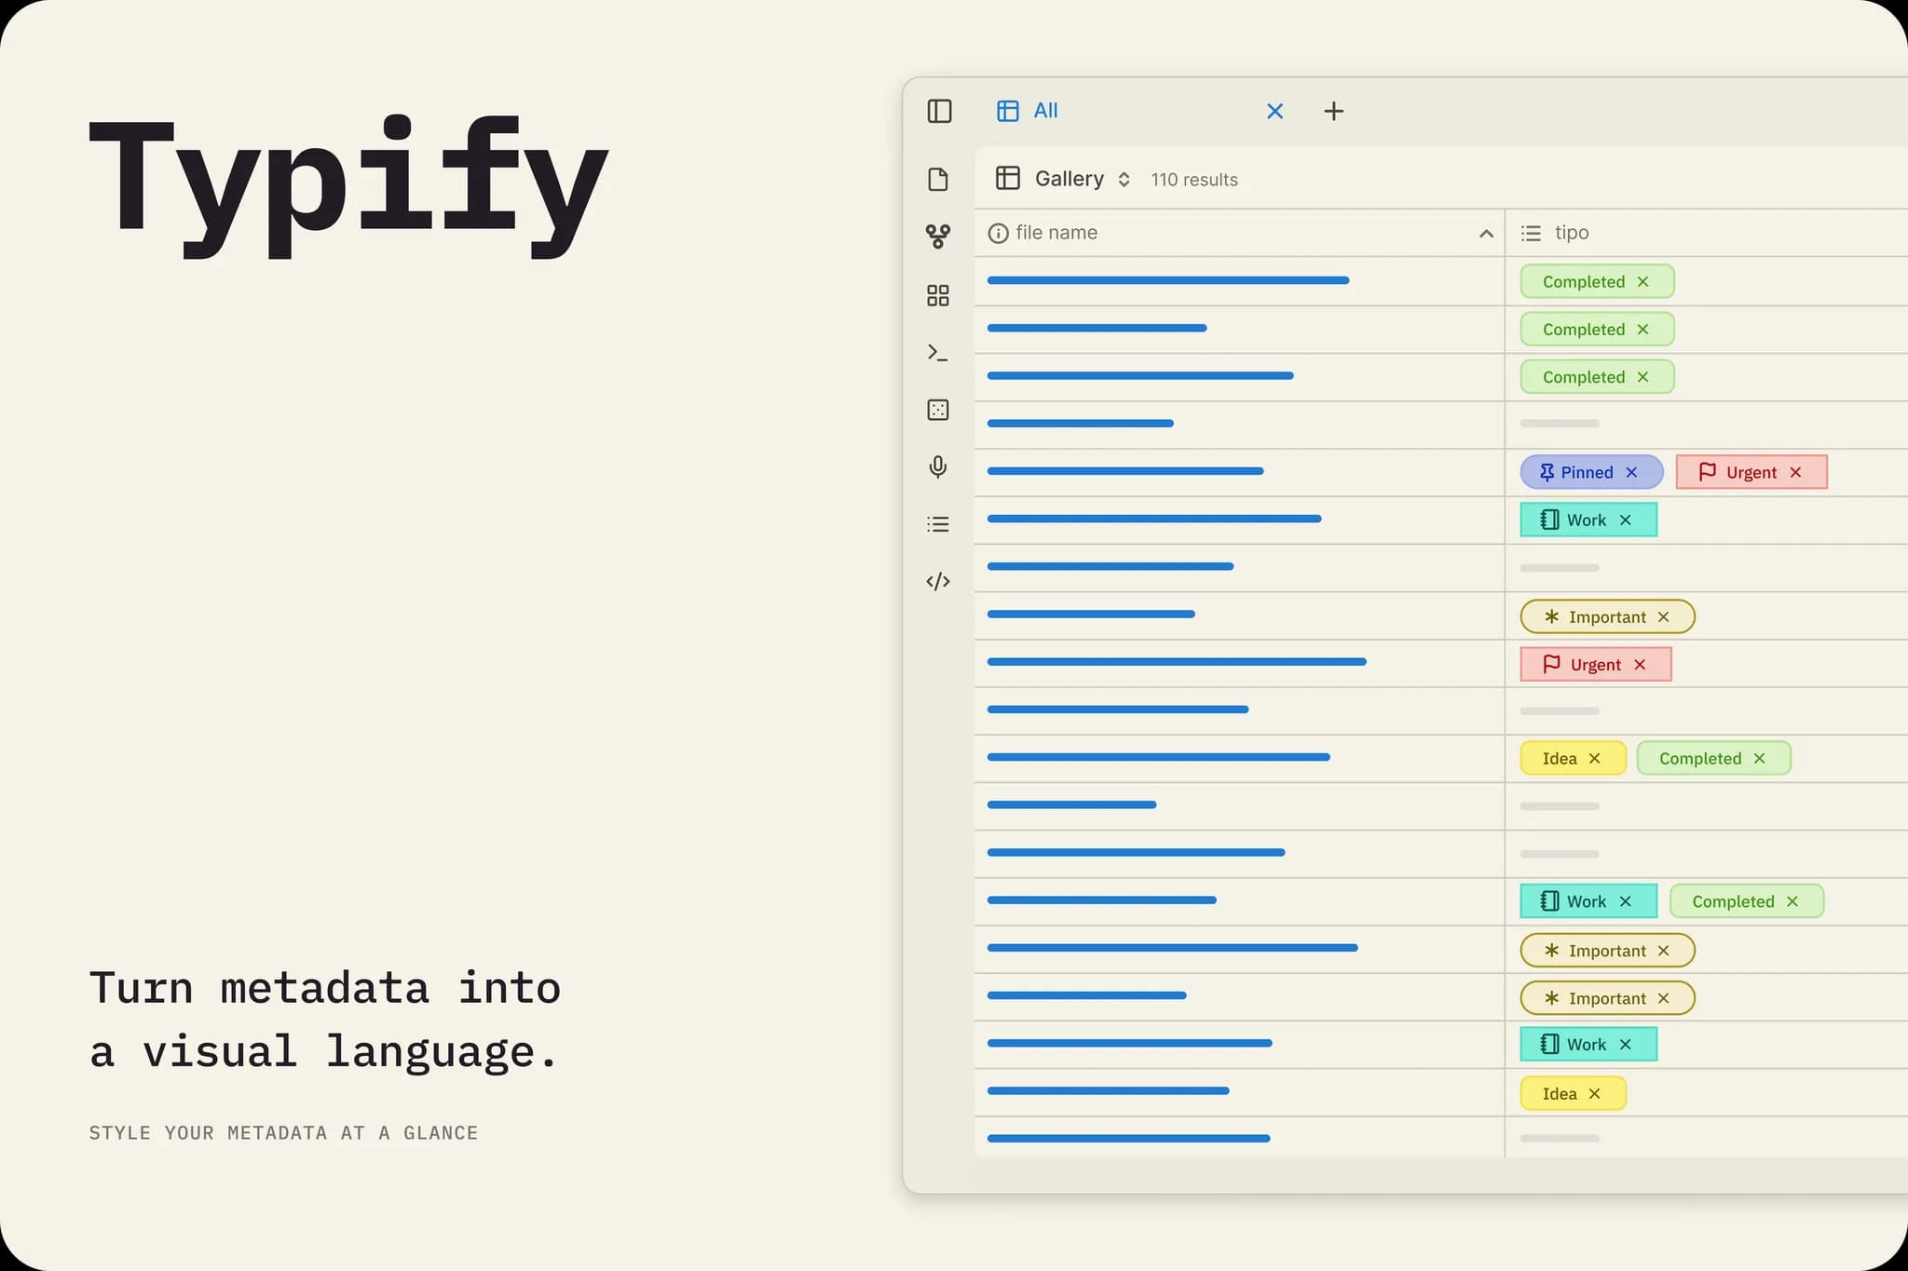Open the four-squares canvas icon
Image resolution: width=1908 pixels, height=1271 pixels.
click(938, 295)
